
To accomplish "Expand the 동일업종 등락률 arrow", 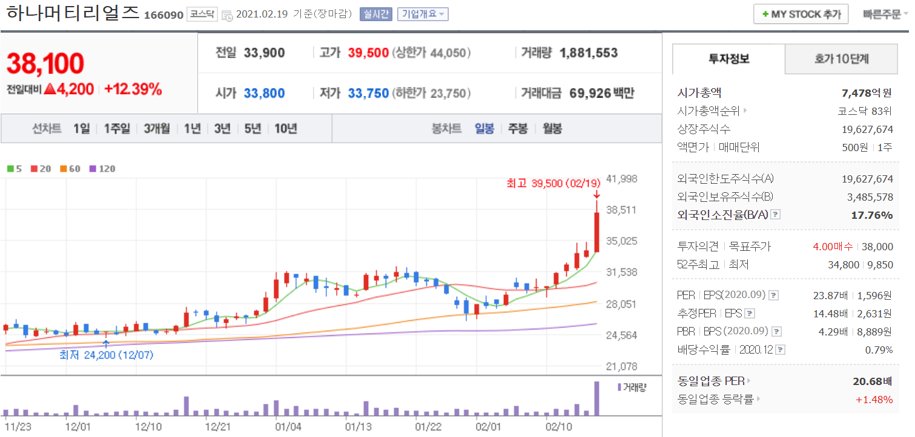I will [759, 400].
